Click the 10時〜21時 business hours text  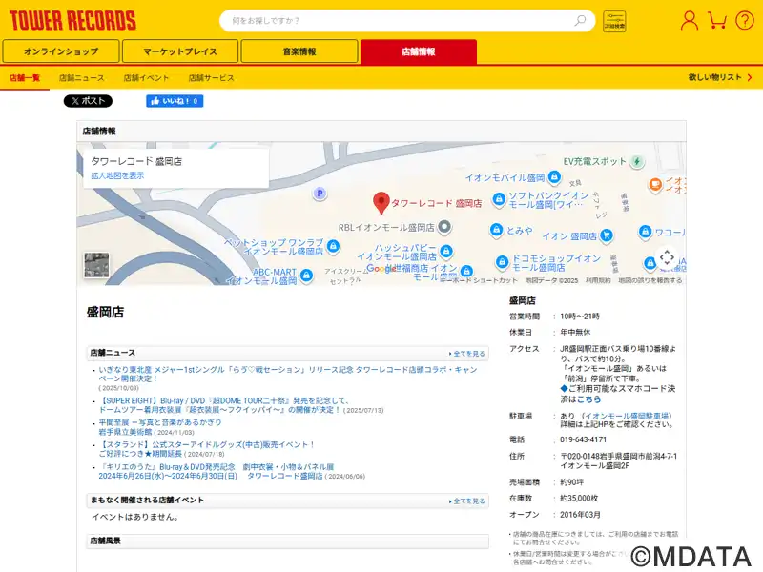[580, 317]
